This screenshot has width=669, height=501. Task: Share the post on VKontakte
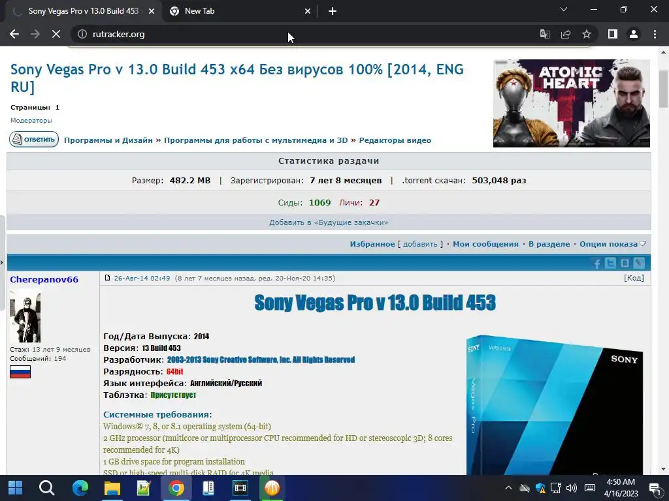click(x=625, y=264)
